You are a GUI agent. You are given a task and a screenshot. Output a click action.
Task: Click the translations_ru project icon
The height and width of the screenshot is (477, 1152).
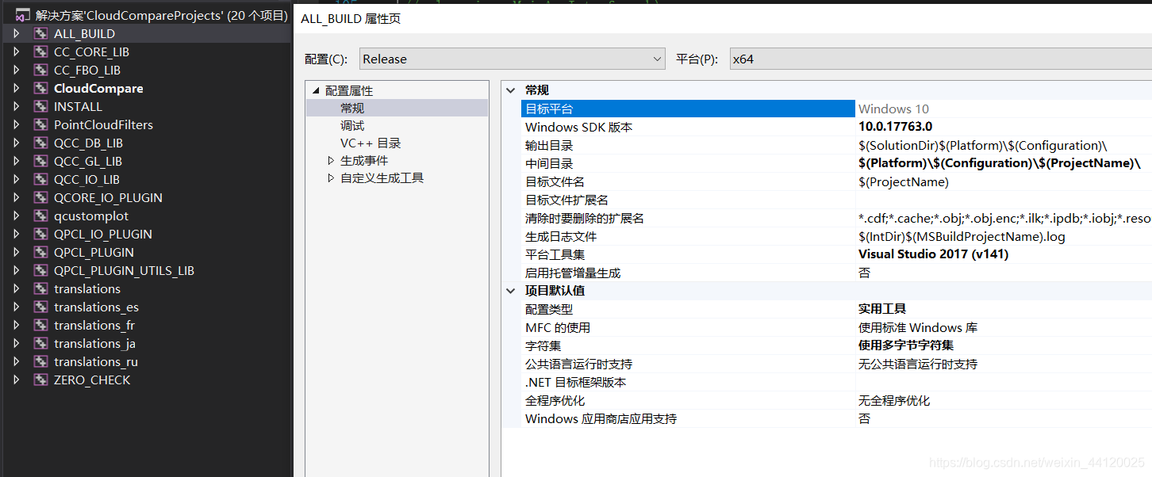pyautogui.click(x=40, y=361)
